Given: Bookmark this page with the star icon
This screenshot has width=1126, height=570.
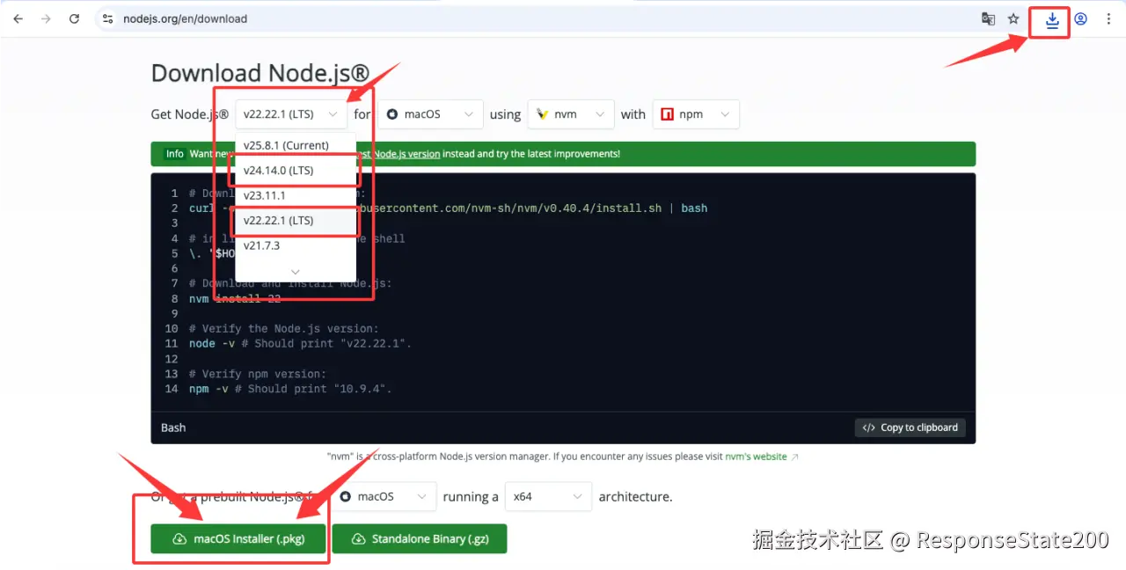Looking at the screenshot, I should click(1013, 18).
